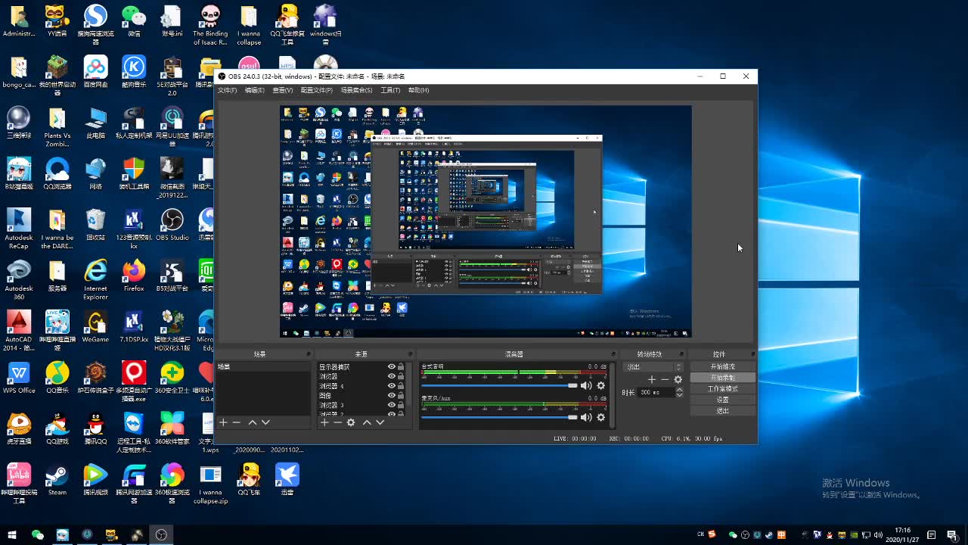Toggle visibility of 图像 source

click(x=392, y=395)
